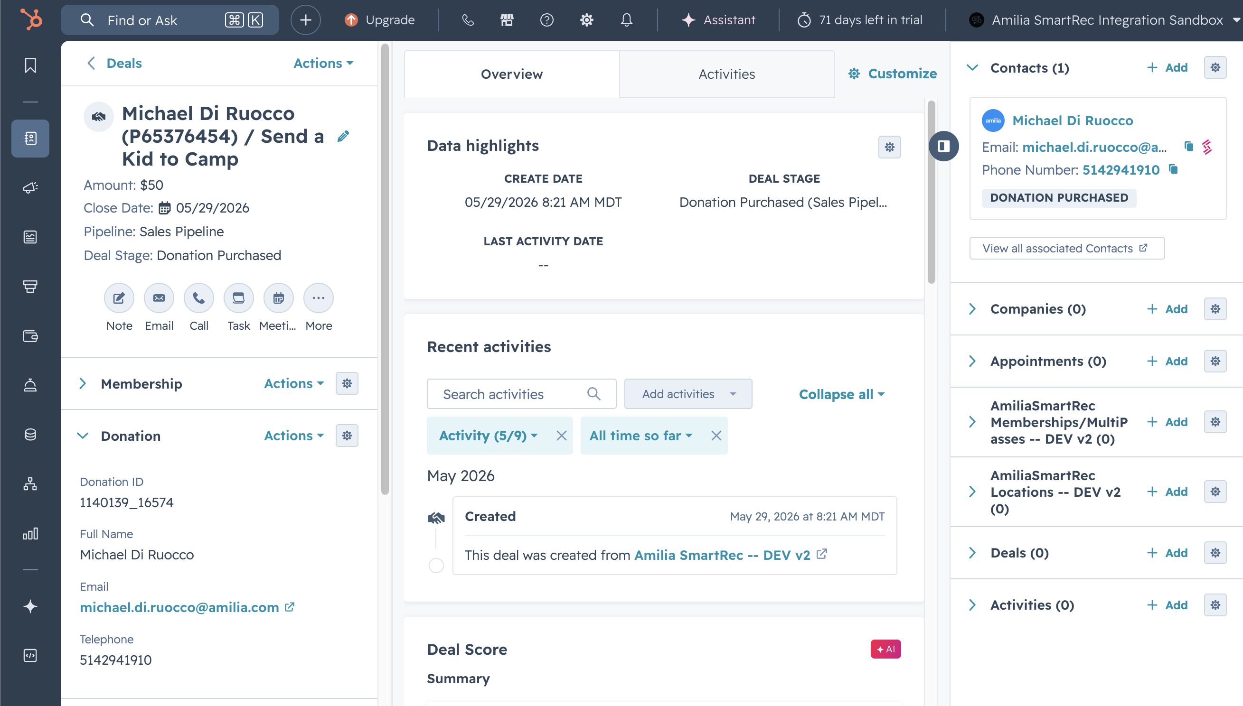This screenshot has height=706, width=1243.
Task: Open the Data Management database sidebar icon
Action: click(x=30, y=435)
